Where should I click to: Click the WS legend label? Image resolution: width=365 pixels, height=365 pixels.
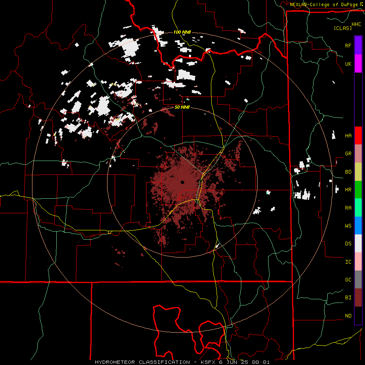[x=348, y=226]
